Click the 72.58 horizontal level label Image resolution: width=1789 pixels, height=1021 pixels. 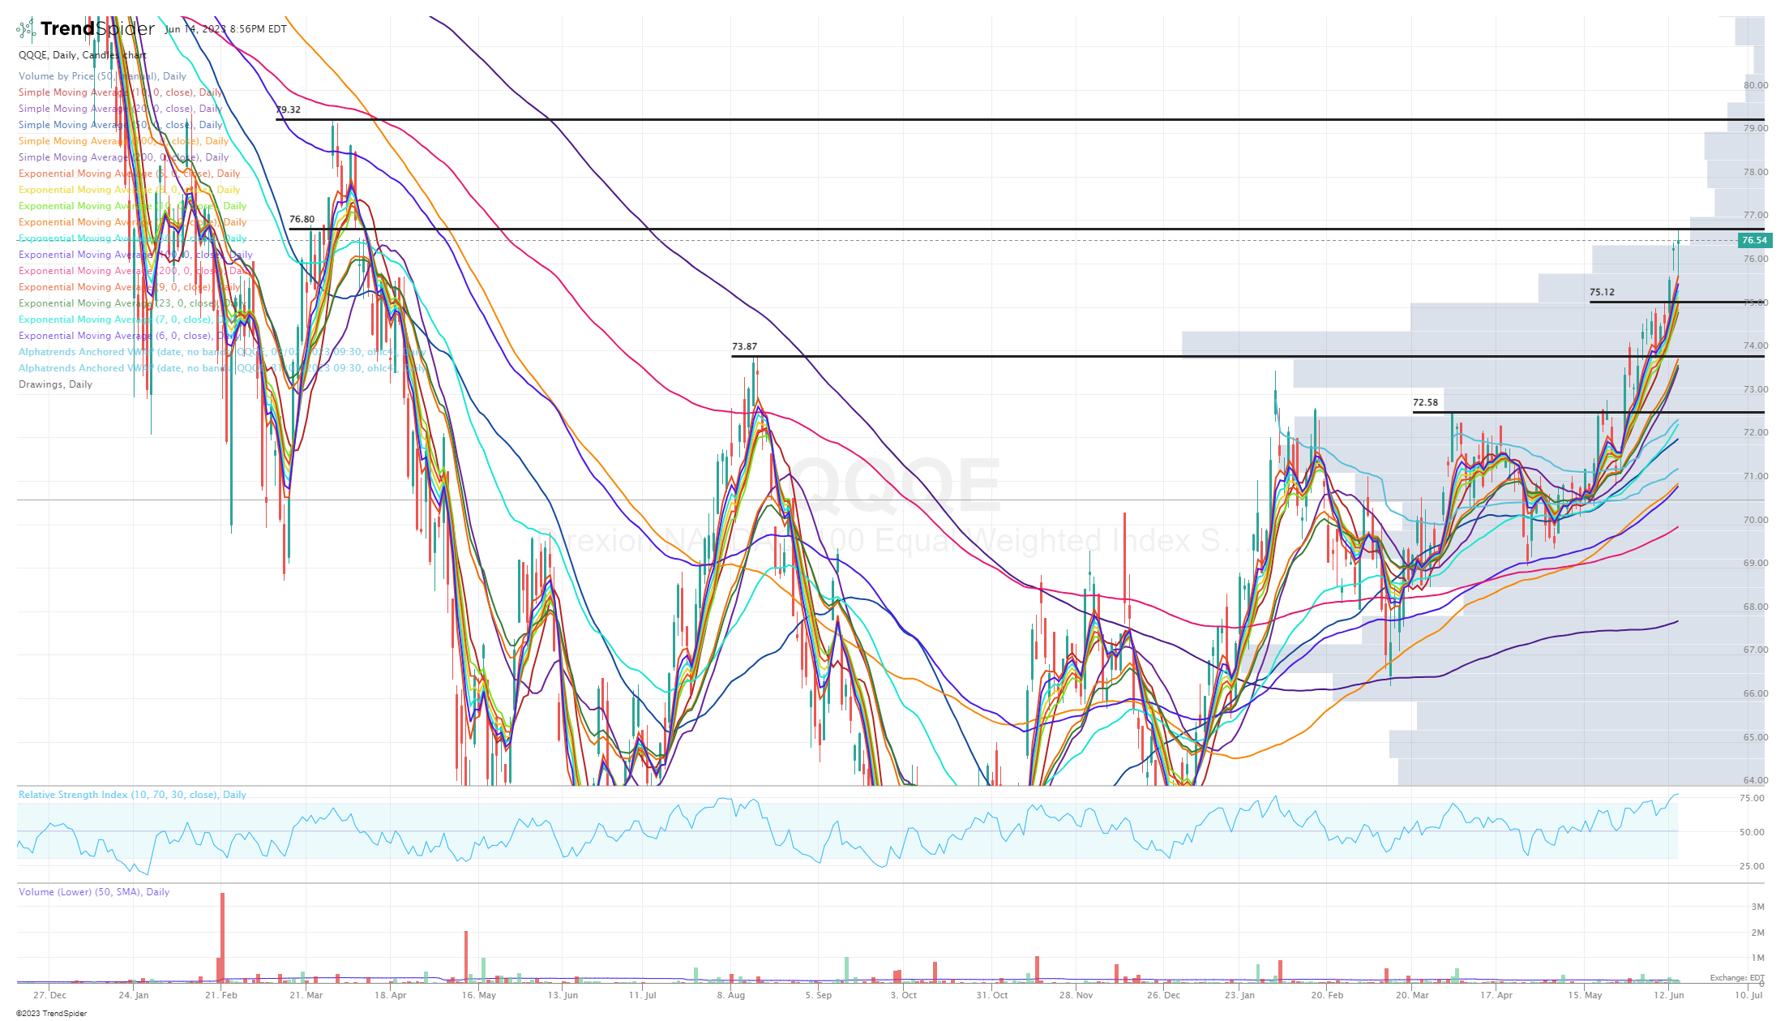(1425, 403)
